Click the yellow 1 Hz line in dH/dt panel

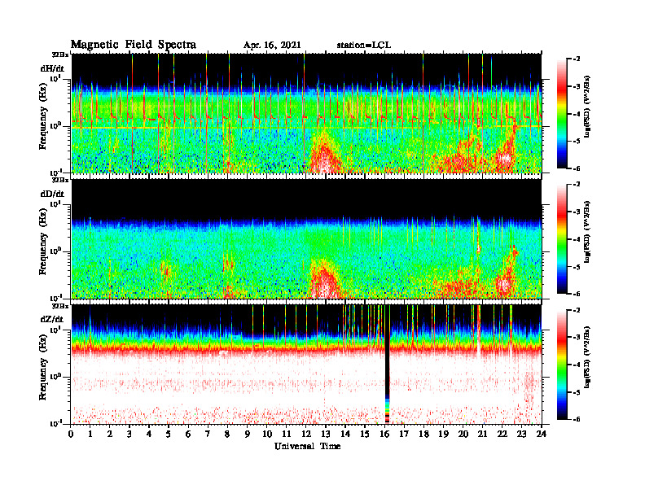[306, 128]
